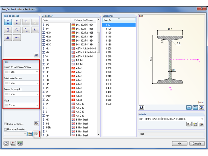Open invalid sections settings icon
Image resolution: width=208 pixels, height=156 pixels.
(36, 124)
